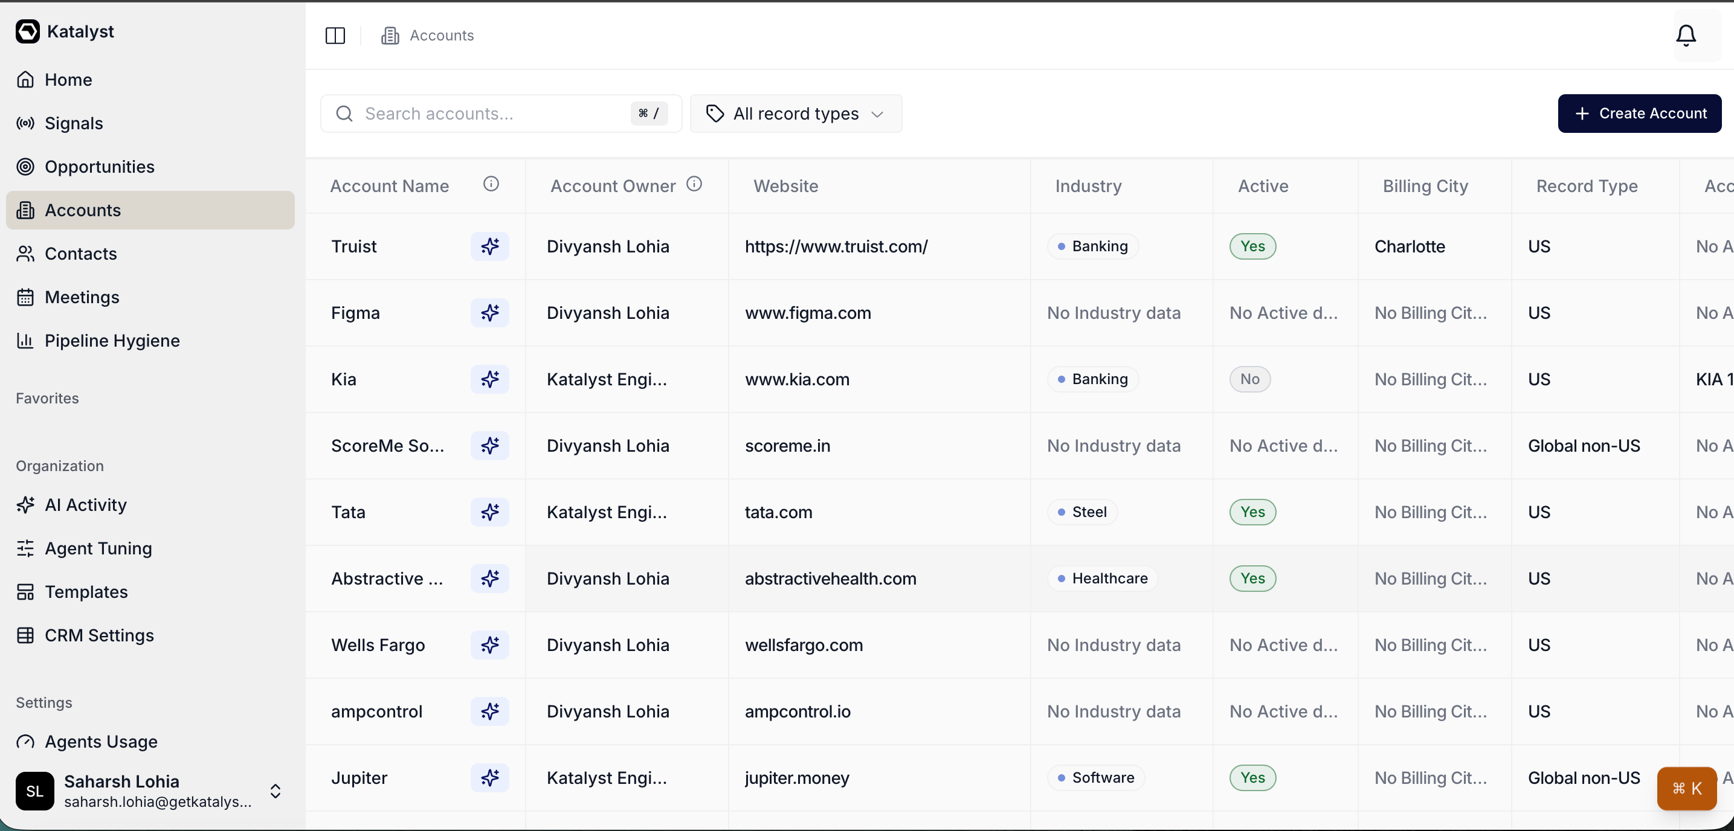Focus the Search accounts field
The image size is (1734, 831).
coord(501,114)
